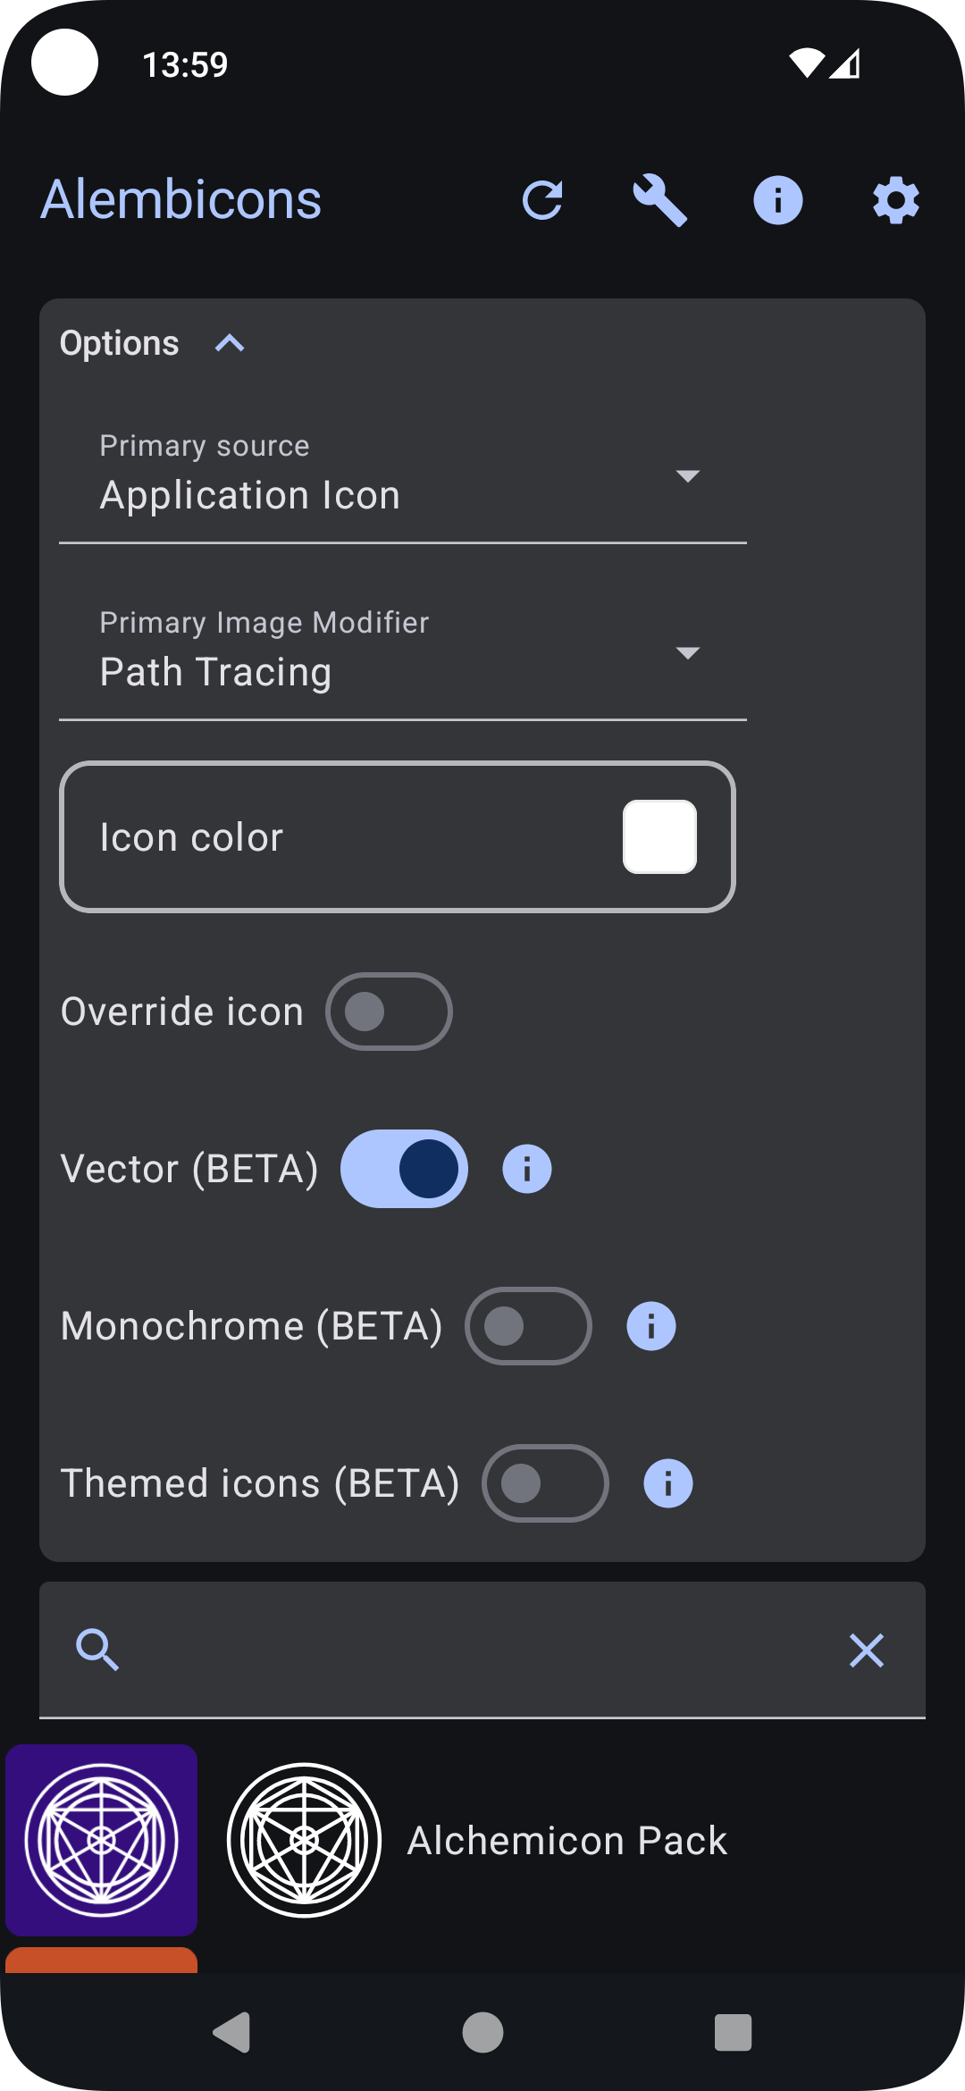The image size is (965, 2091).
Task: Open the wrench tools icon
Action: tap(659, 200)
